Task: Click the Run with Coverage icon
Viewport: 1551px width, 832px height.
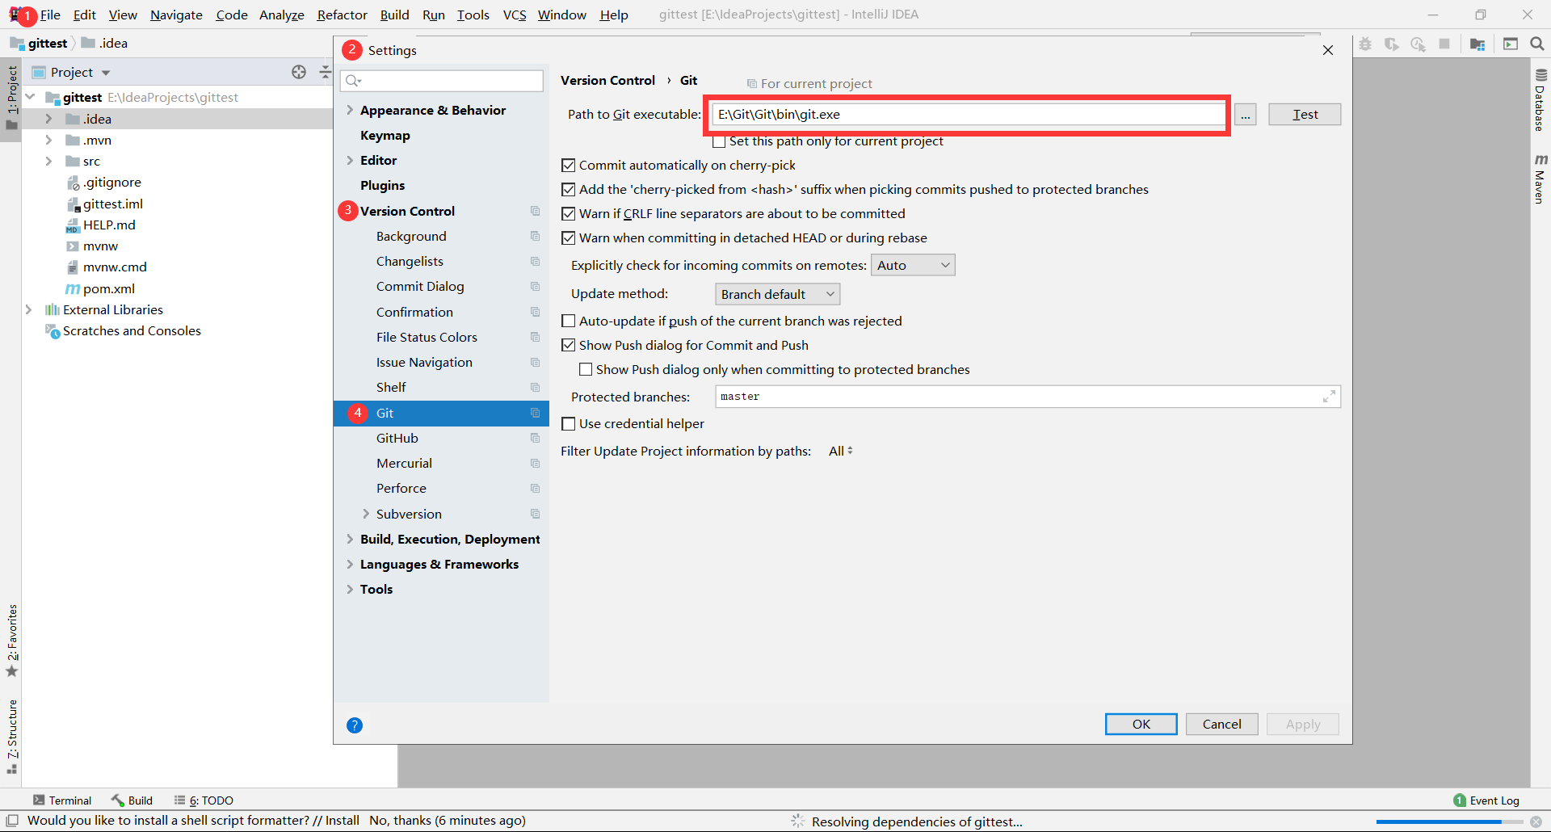Action: (x=1391, y=44)
